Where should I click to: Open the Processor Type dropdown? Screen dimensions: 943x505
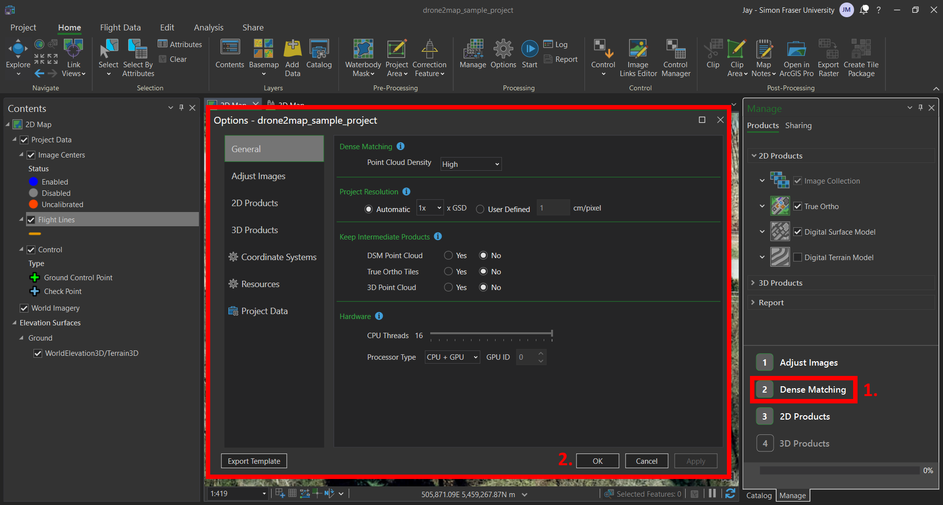click(452, 357)
